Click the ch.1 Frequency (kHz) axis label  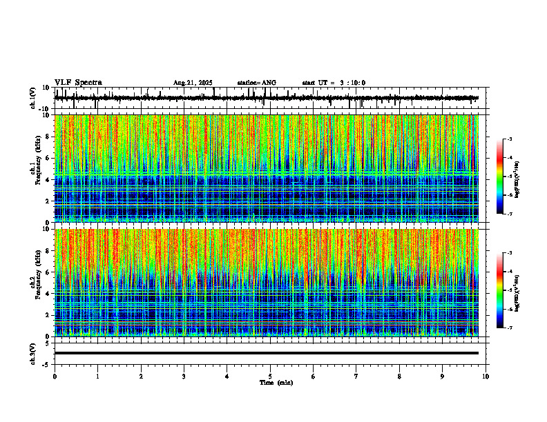tap(38, 160)
